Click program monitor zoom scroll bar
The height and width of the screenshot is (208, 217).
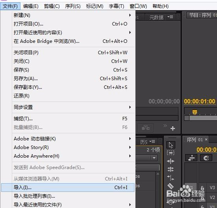coord(203,118)
